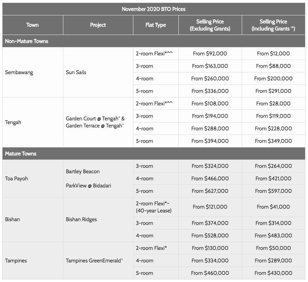Viewport: 308px width, 282px height.
Task: Click the Garden Court @ Tengah project cell
Action: click(95, 122)
